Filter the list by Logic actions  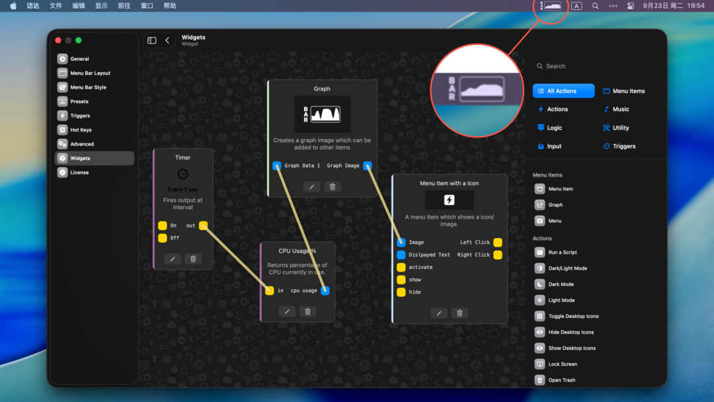pos(549,128)
